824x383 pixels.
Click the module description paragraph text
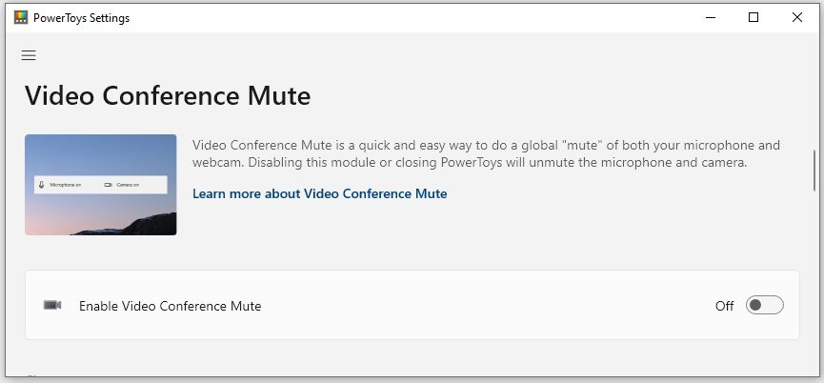click(x=486, y=153)
